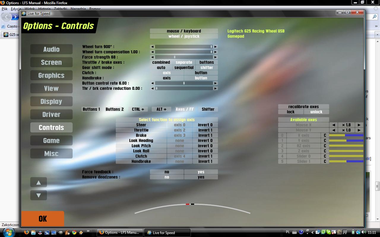The height and width of the screenshot is (237, 380).
Task: Click the Live for Speed taskbar button
Action: (167, 233)
